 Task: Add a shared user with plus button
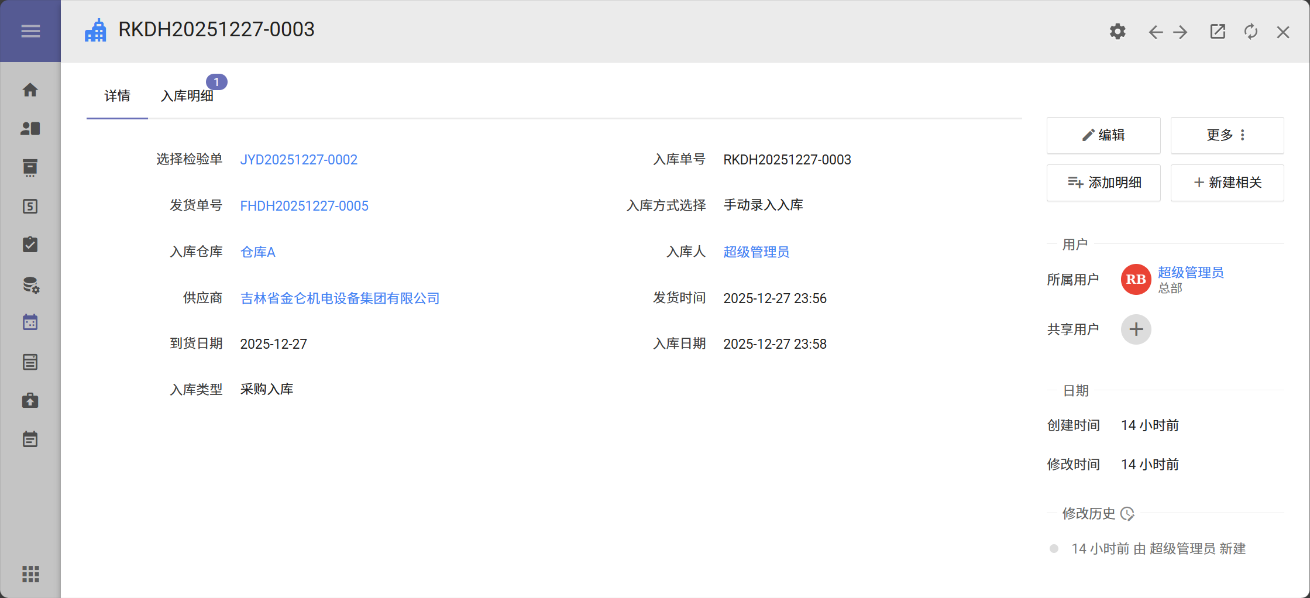(1136, 329)
